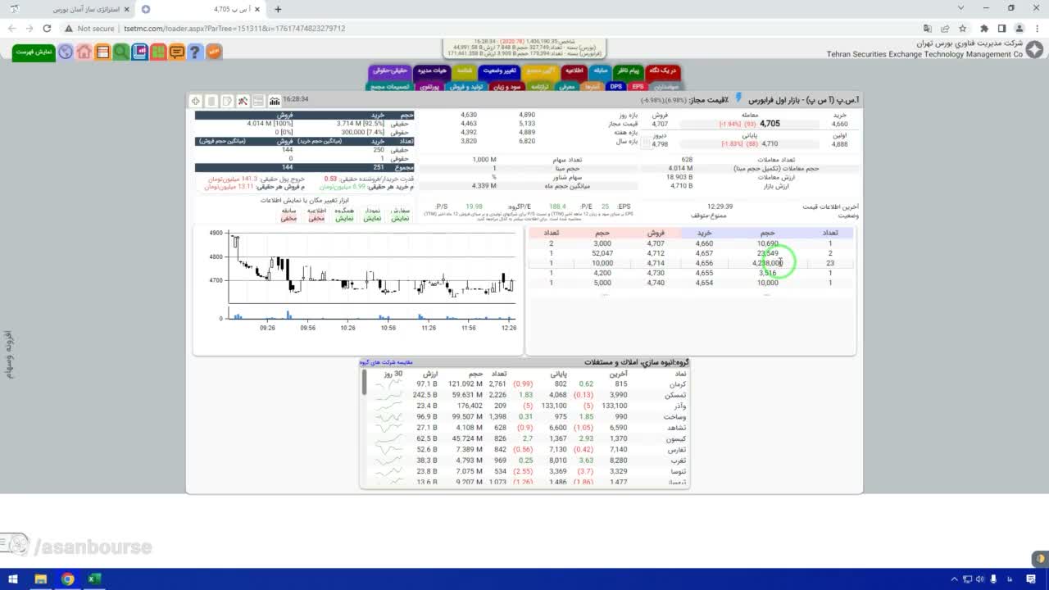Switch to the DPS tab
1049x590 pixels.
click(615, 86)
